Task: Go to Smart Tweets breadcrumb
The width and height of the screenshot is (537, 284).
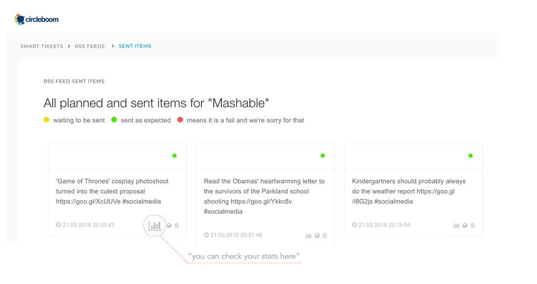Action: (x=41, y=46)
